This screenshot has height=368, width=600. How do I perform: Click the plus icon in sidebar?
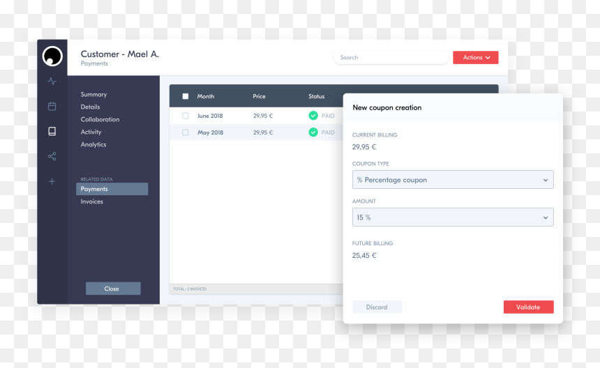coord(52,181)
